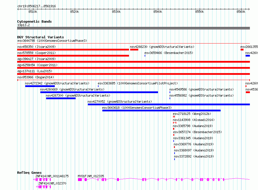This screenshot has height=190, width=258.
Task: Click the blue bar under nsv4260669
Action: [99, 92]
